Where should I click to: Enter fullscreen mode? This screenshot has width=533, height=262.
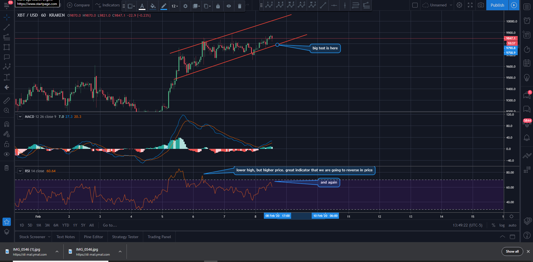click(x=470, y=5)
